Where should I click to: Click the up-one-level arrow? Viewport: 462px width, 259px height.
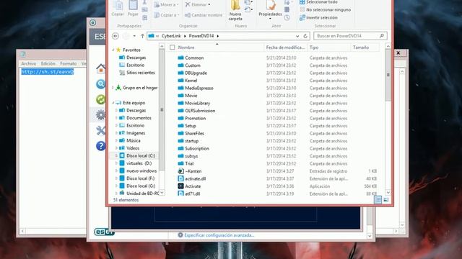click(x=142, y=36)
